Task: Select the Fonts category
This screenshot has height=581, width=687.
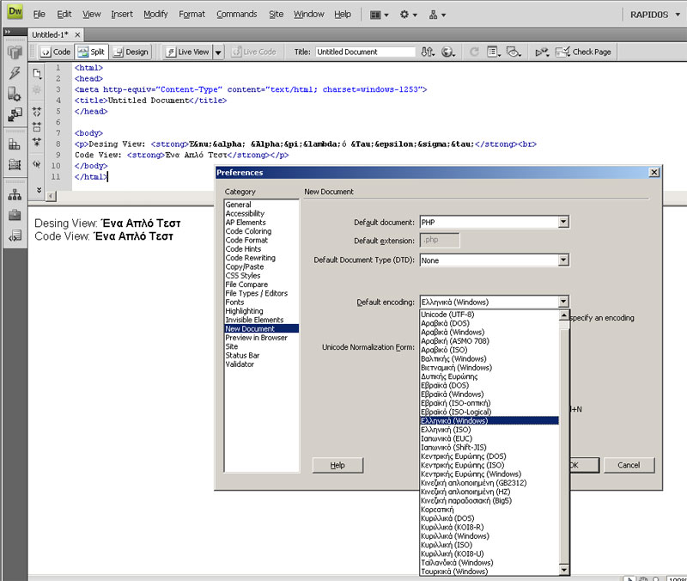Action: coord(234,303)
